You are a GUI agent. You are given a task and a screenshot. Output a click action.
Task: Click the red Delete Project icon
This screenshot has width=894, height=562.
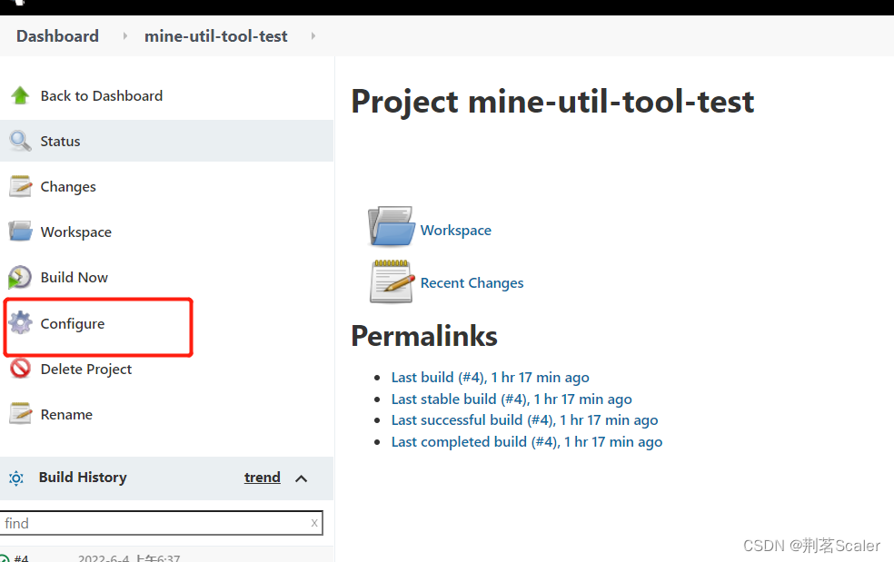(20, 369)
